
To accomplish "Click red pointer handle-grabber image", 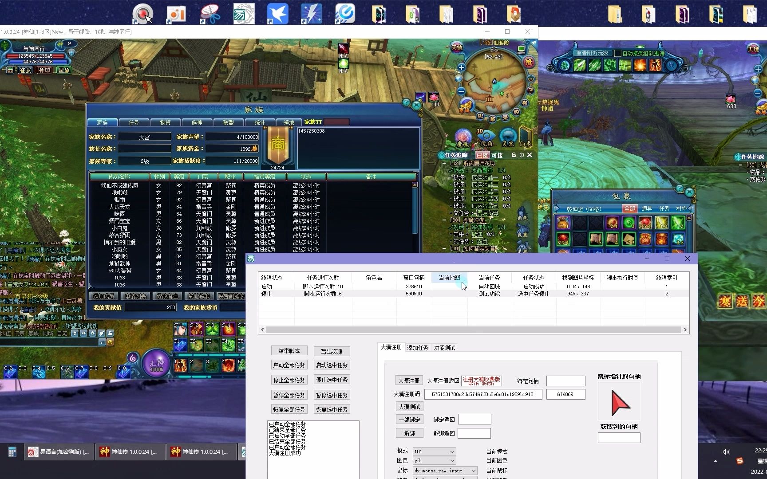I will coord(619,402).
